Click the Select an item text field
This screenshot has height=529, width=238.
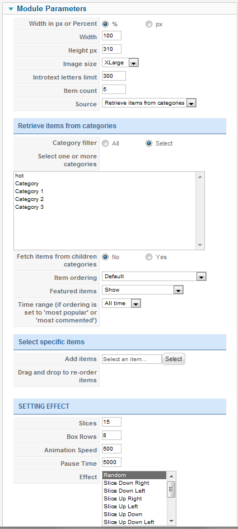tap(132, 359)
